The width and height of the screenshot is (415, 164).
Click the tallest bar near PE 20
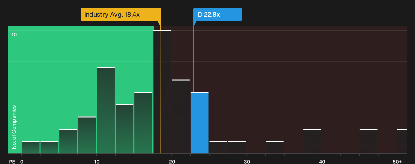[x=162, y=92]
